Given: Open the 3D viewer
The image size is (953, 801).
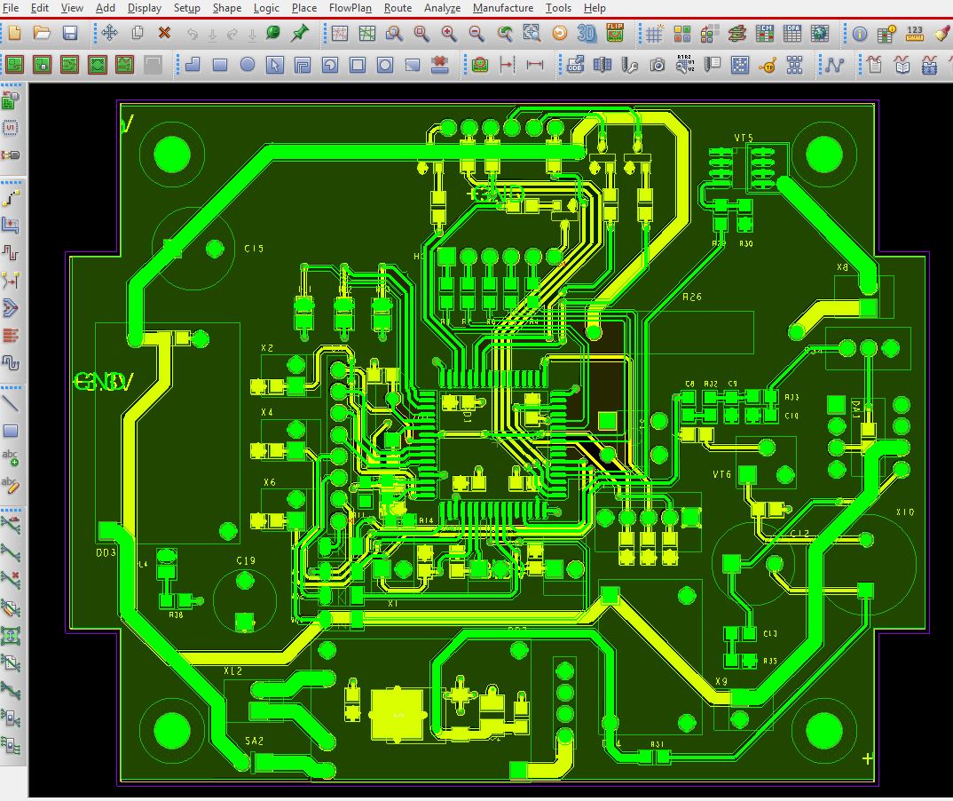Looking at the screenshot, I should [x=587, y=33].
